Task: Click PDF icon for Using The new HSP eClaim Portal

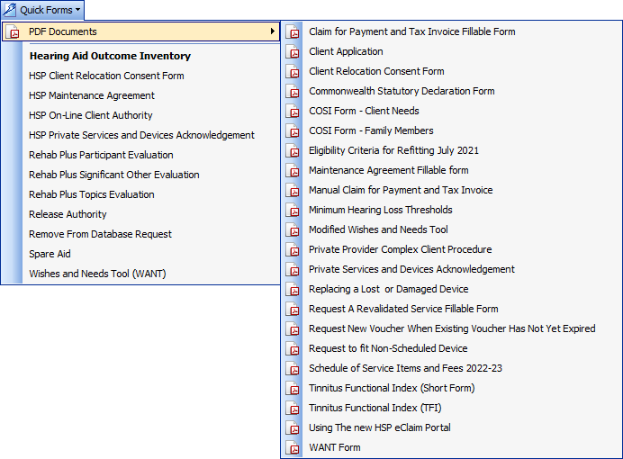Action: click(x=293, y=428)
